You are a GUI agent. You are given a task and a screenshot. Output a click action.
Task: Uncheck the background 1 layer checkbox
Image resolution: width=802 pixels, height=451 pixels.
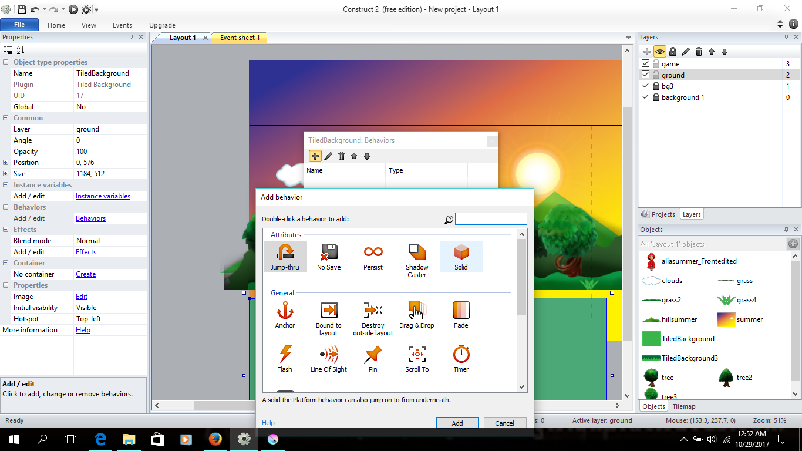(646, 97)
